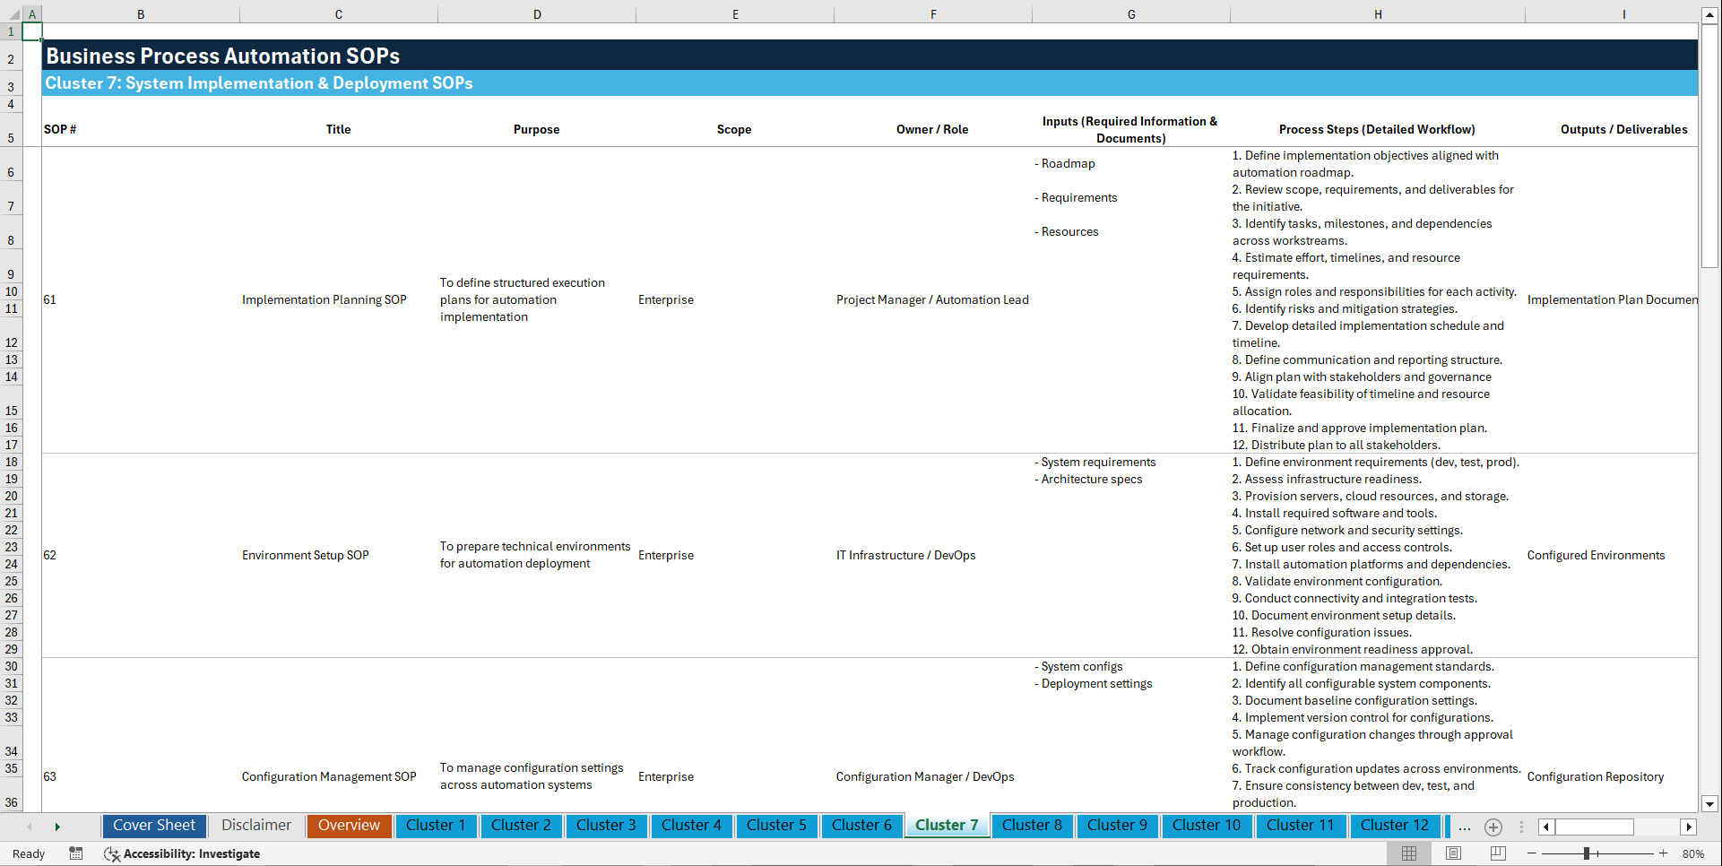Go to the next sheet tab arrow
1722x866 pixels.
pos(57,827)
